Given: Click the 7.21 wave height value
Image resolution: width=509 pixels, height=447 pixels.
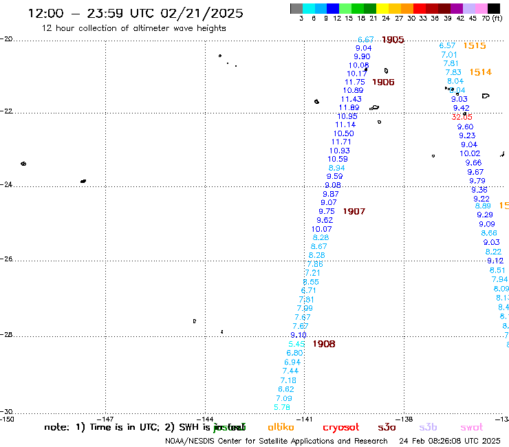Looking at the screenshot, I should pyautogui.click(x=312, y=273).
